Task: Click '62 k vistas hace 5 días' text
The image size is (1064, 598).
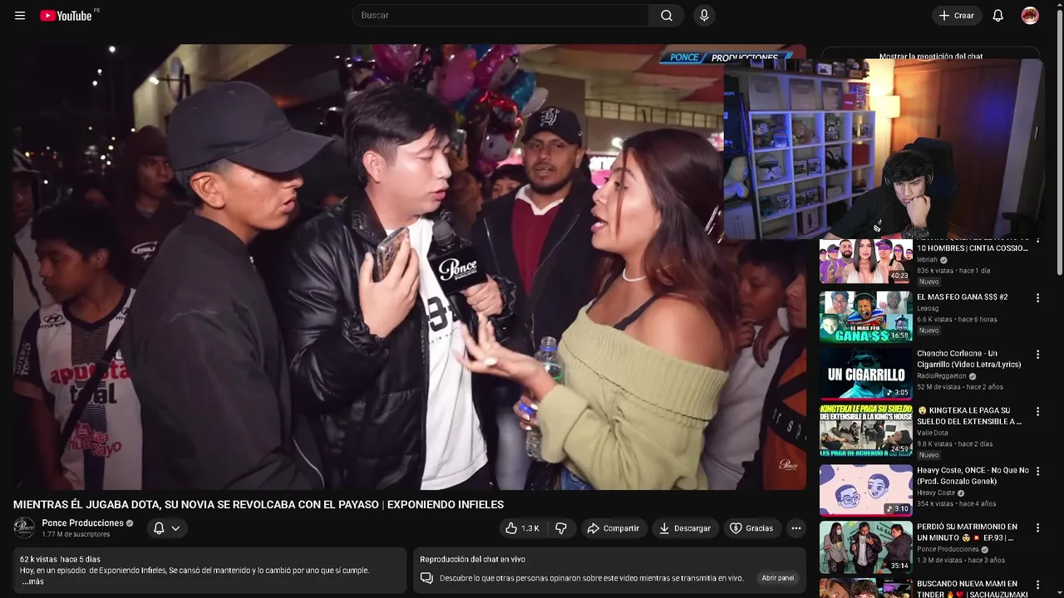Action: click(60, 559)
